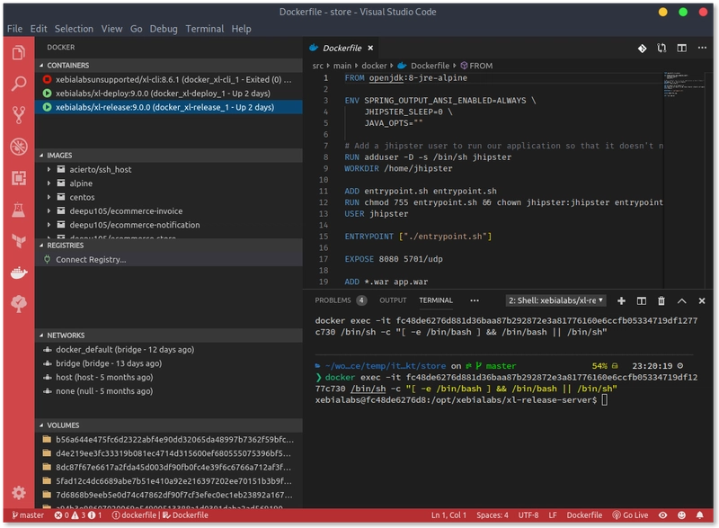Screen dimensions: 719x528
Task: Collapse the IMAGES section
Action: 169,155
